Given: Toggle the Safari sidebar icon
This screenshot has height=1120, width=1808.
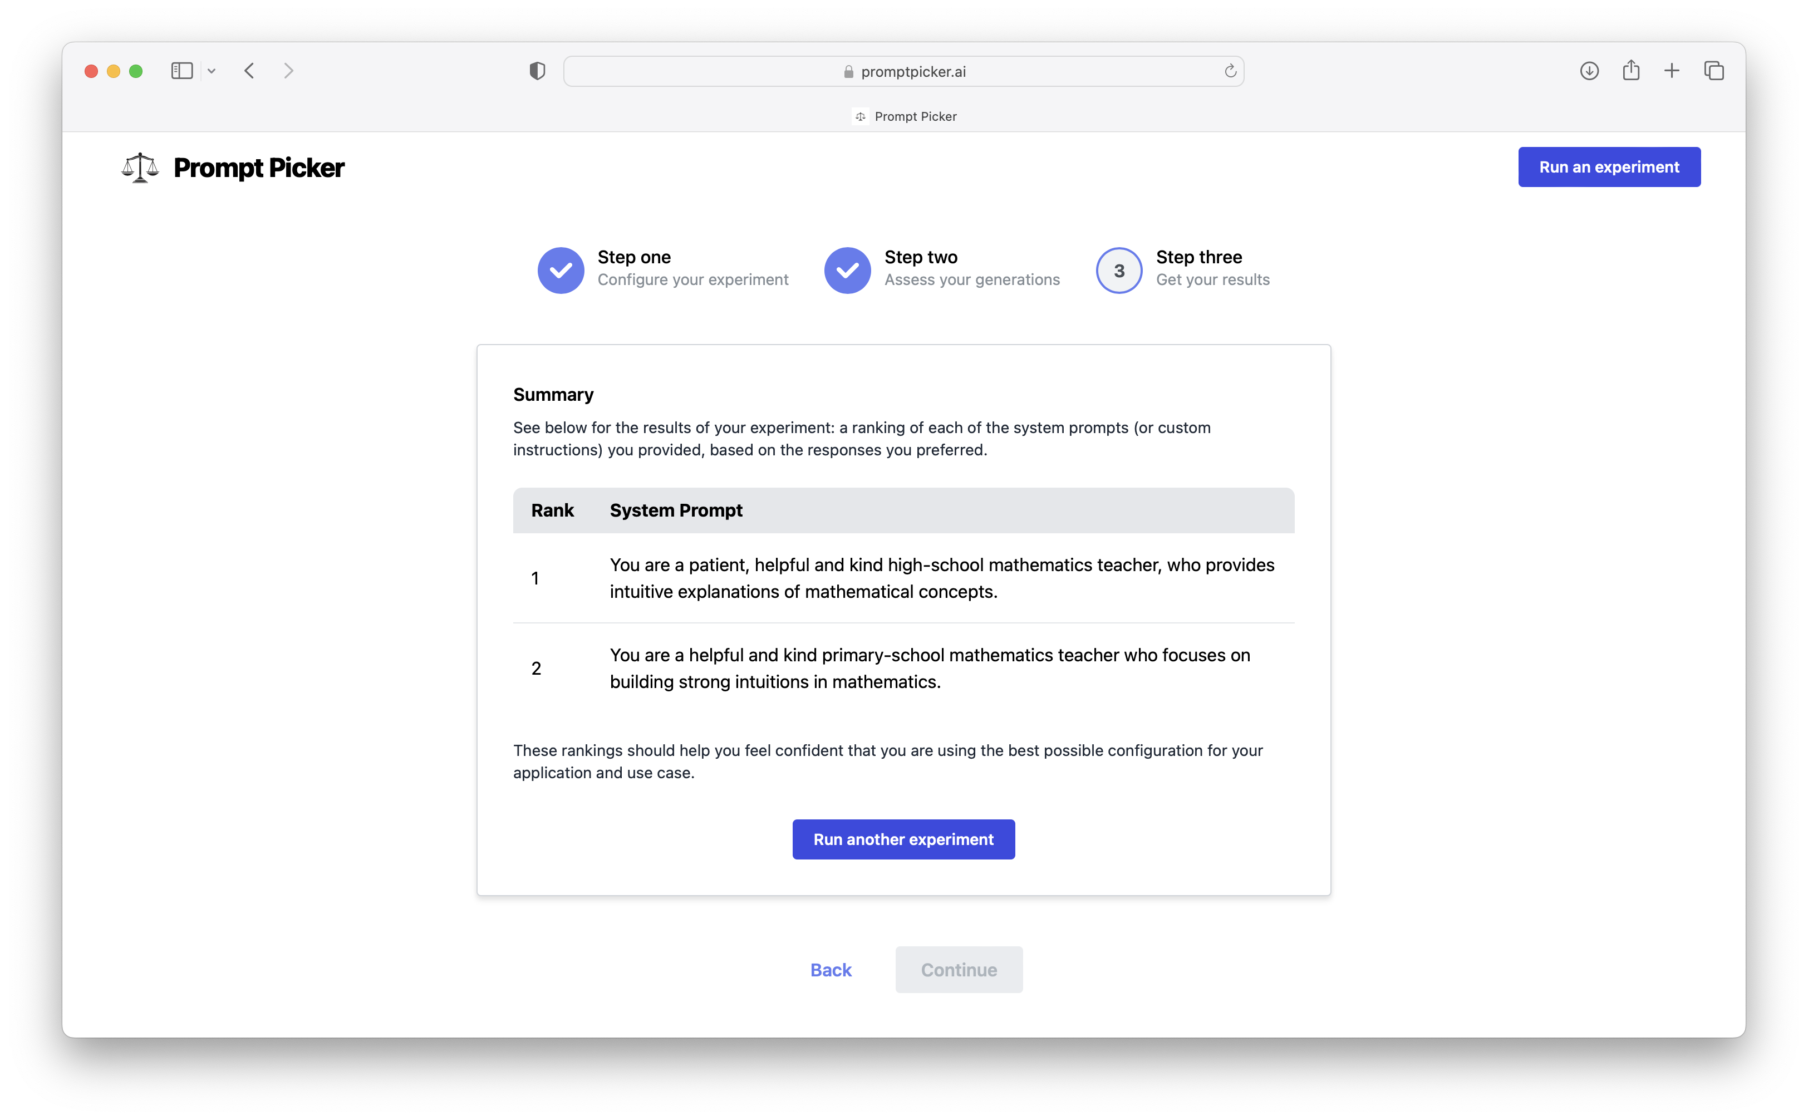Looking at the screenshot, I should [x=181, y=71].
